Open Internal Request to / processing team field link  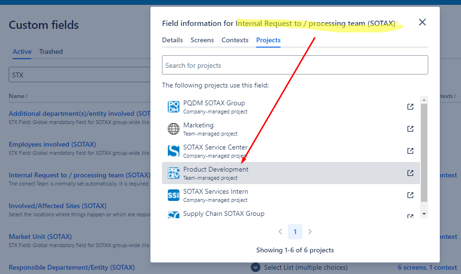click(x=80, y=175)
